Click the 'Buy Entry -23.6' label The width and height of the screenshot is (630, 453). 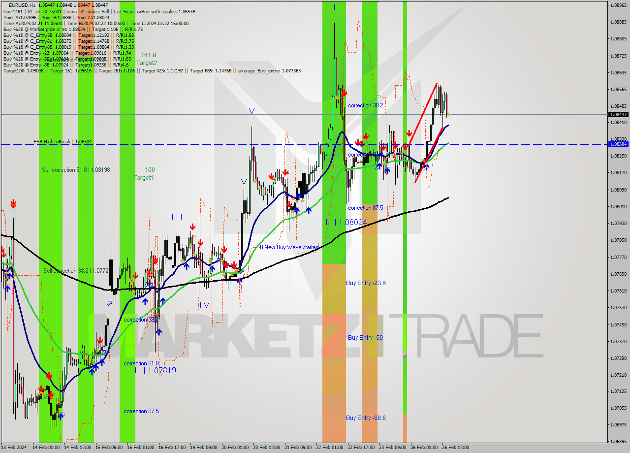366,283
